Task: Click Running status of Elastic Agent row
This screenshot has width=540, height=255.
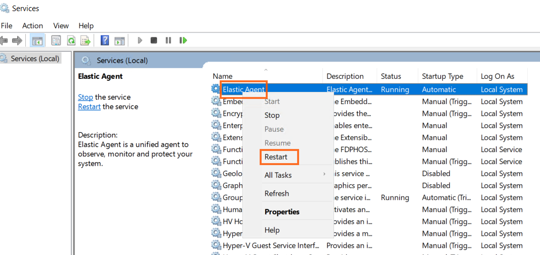Action: click(x=395, y=90)
